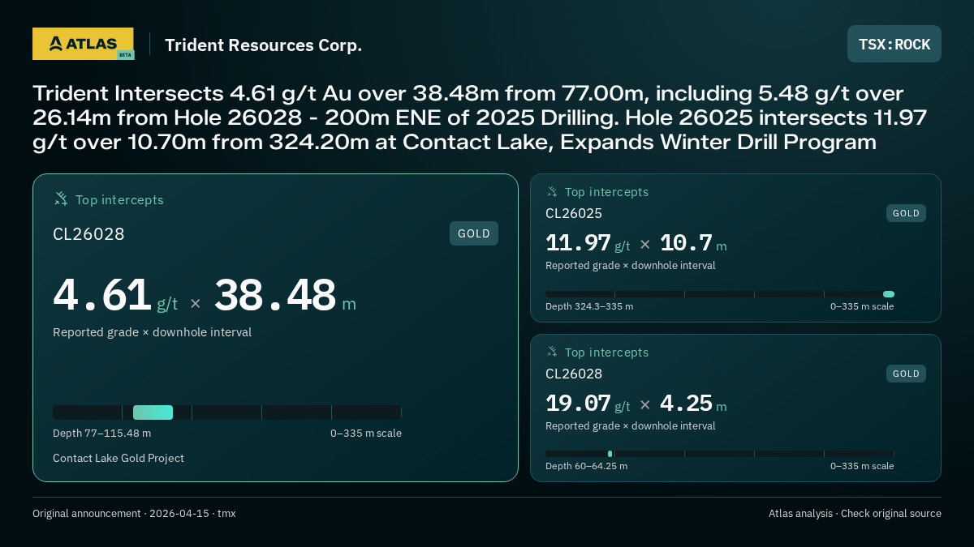
Task: Click 'Top intercepts' label in CL26025 card
Action: [606, 192]
